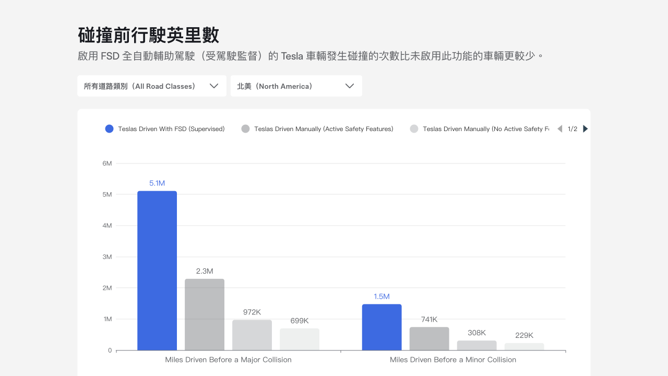Toggle the Teslas Driven Manually (No Active Safety) label

[485, 129]
